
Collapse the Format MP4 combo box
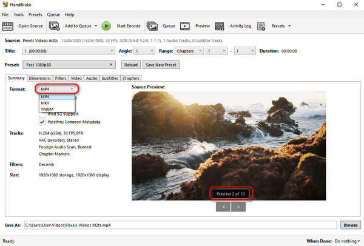[57, 89]
